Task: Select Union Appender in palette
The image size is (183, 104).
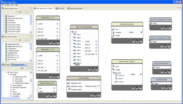Action: [17, 85]
